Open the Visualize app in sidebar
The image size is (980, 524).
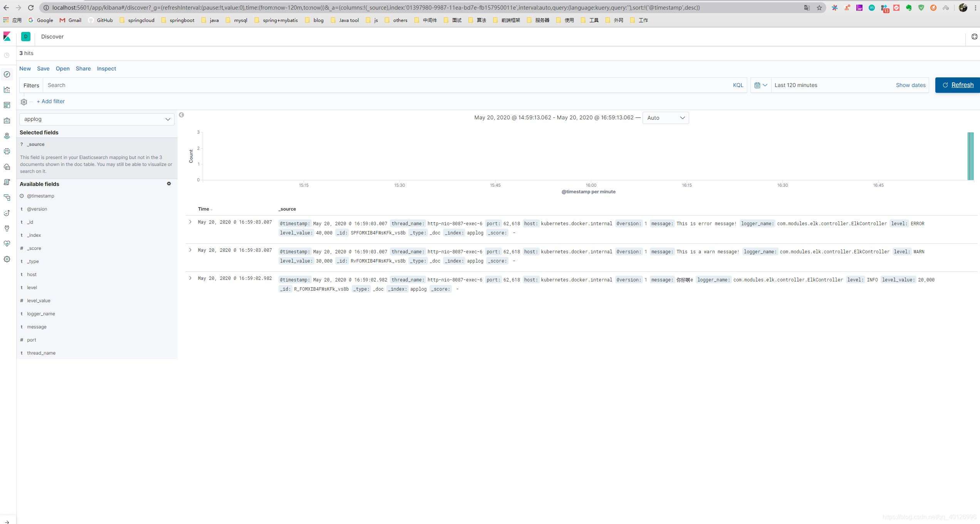pos(7,90)
